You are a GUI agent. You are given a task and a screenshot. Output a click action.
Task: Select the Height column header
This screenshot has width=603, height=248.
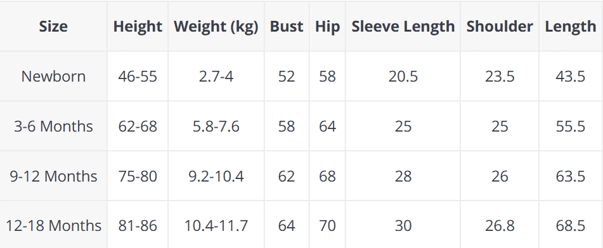click(x=138, y=27)
